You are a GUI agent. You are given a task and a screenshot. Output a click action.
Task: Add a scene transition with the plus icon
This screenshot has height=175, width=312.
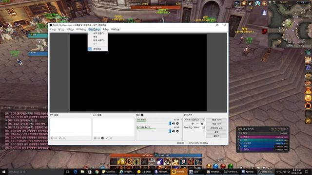tap(193, 123)
